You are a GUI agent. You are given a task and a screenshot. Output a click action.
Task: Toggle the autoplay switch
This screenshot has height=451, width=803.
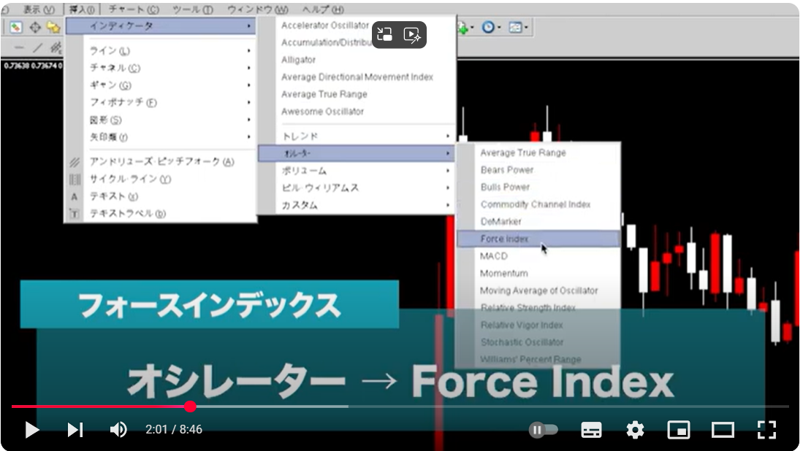[x=543, y=430]
